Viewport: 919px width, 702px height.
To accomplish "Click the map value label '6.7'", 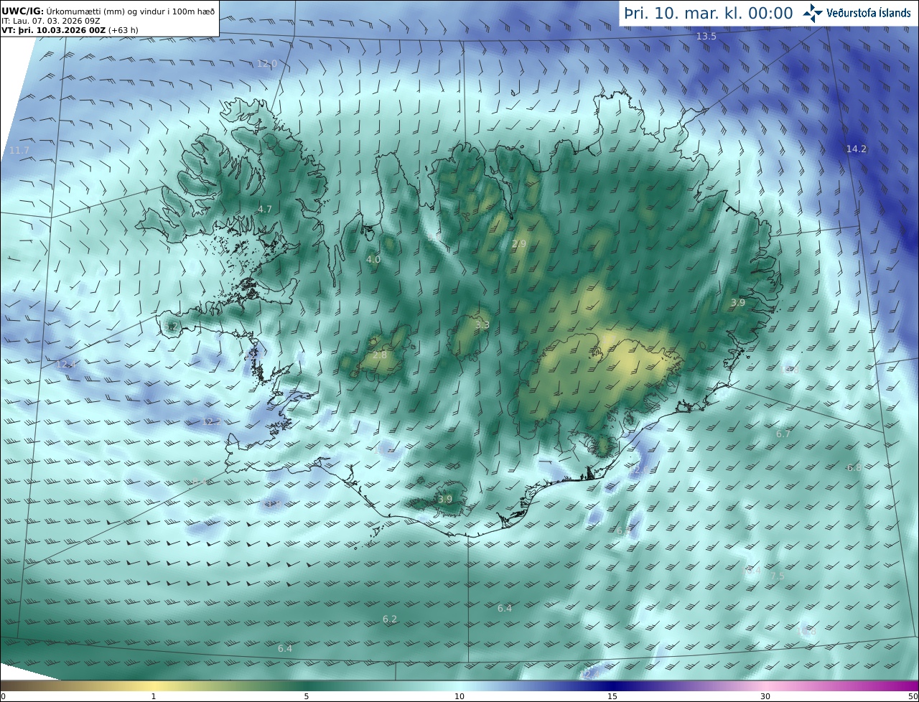I will point(783,434).
